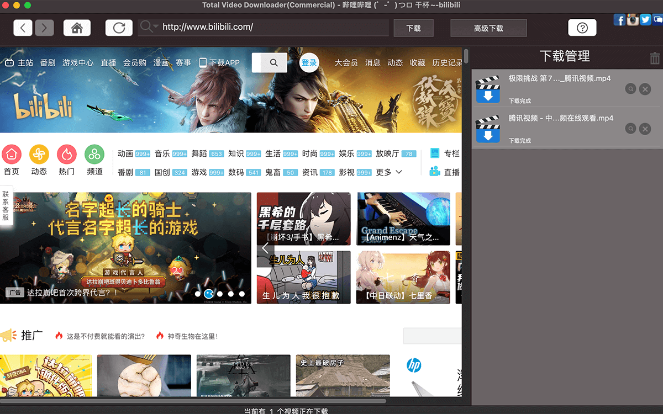The height and width of the screenshot is (414, 663).
Task: Go back with the browser back arrow
Action: click(x=23, y=28)
